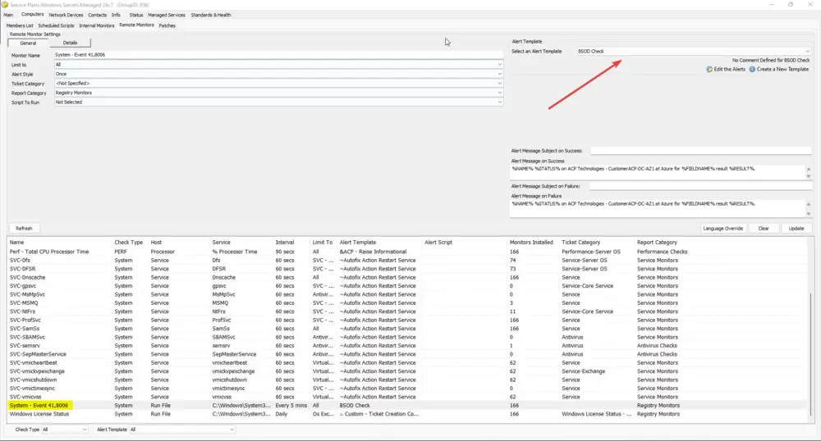Switch to Patches subtab
Image resolution: width=821 pixels, height=441 pixels.
pos(167,25)
